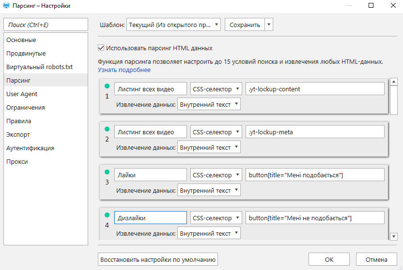
Task: Click the green status dot of rule 1
Action: pyautogui.click(x=107, y=86)
